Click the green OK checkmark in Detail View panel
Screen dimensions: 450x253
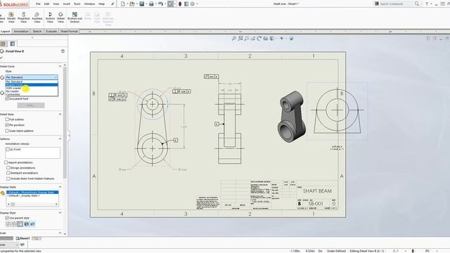coord(1,58)
